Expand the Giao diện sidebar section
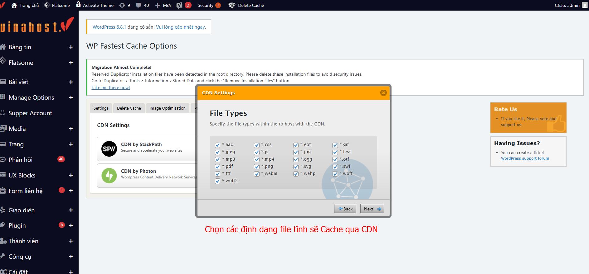 pyautogui.click(x=71, y=210)
